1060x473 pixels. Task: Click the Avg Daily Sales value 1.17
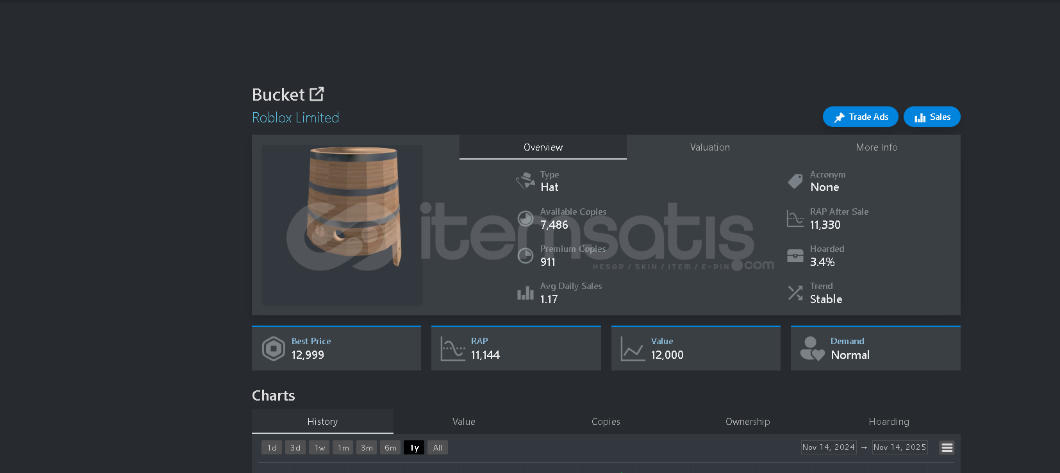coord(549,299)
